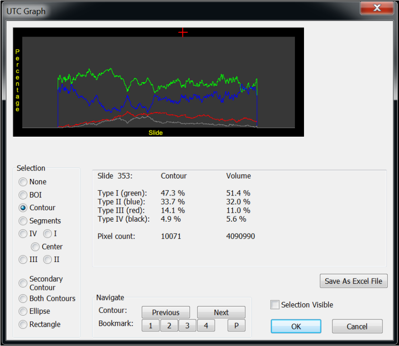Select the Ellipse selection shape
This screenshot has width=399, height=346.
[x=23, y=311]
